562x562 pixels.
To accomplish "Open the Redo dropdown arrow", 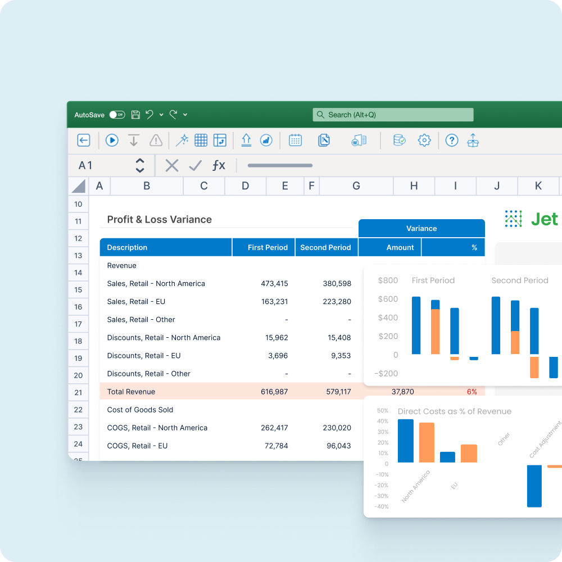I will point(185,115).
